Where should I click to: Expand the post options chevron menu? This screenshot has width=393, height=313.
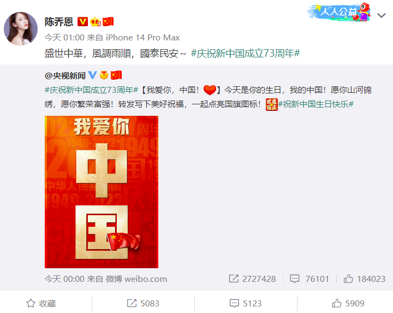[381, 15]
